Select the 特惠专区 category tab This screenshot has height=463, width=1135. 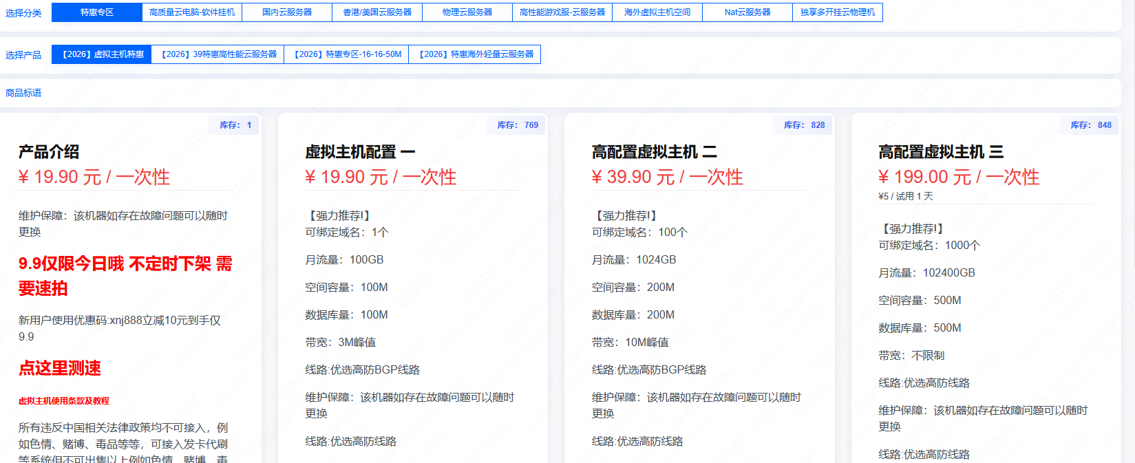point(96,12)
